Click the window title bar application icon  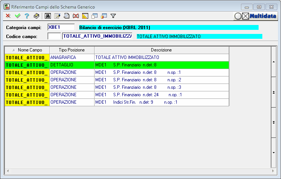[x=7, y=7]
